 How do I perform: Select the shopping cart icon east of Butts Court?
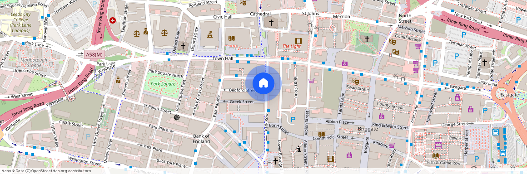coord(311,81)
